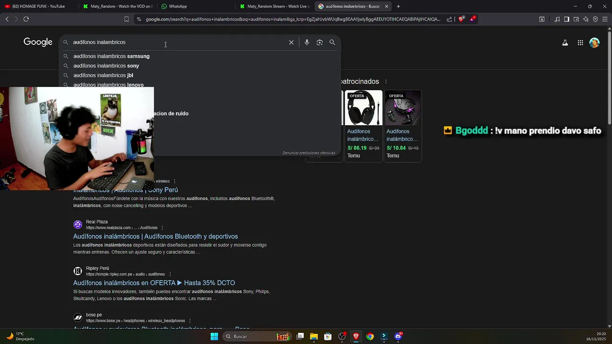Viewport: 612px width, 344px height.
Task: Open Google account profile avatar
Action: pos(594,43)
